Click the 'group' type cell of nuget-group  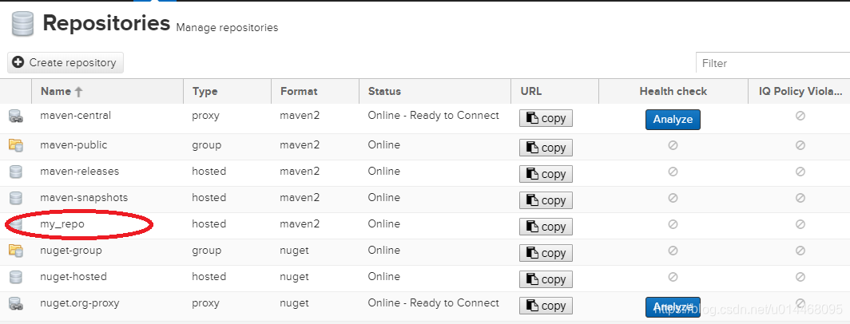tap(207, 251)
